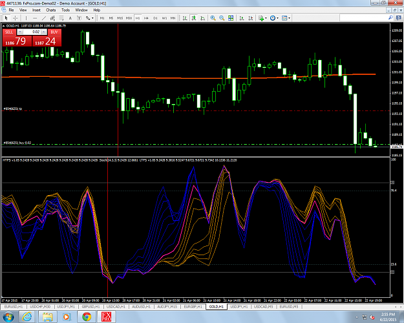
Task: Switch chart to MN timeframe
Action: point(173,18)
